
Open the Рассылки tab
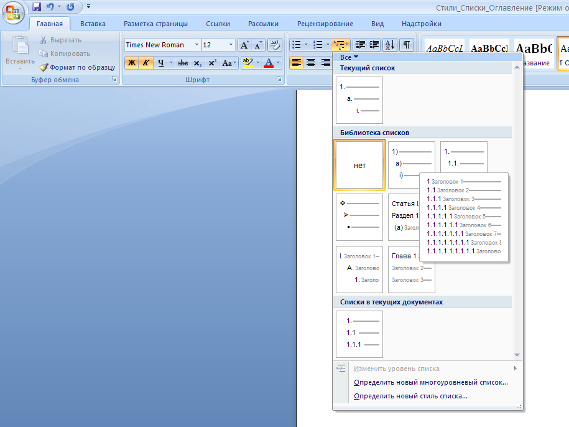click(x=264, y=24)
